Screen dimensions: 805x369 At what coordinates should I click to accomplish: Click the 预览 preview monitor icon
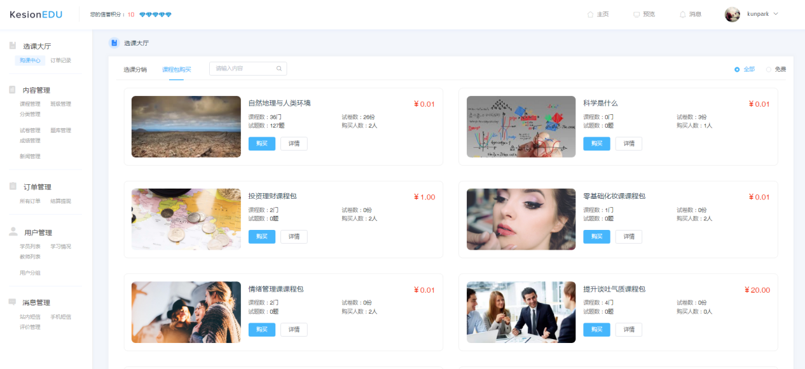click(636, 13)
